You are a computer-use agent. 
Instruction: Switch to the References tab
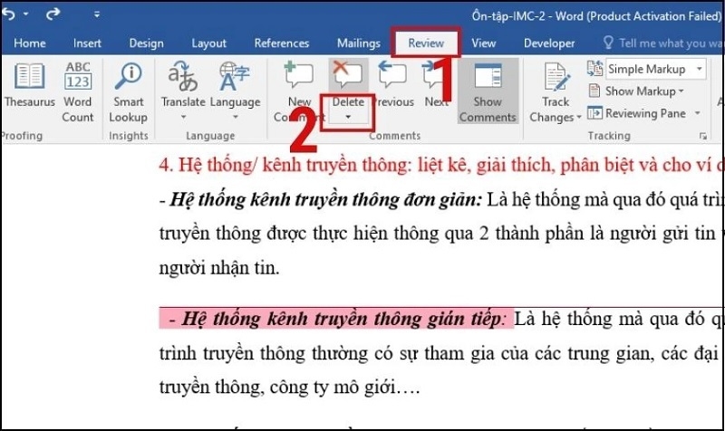tap(282, 43)
